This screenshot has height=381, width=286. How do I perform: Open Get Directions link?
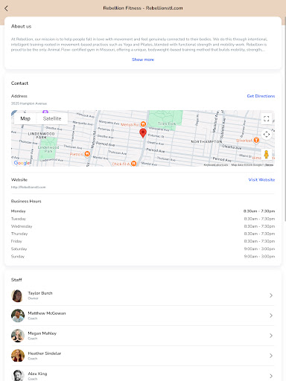[261, 96]
